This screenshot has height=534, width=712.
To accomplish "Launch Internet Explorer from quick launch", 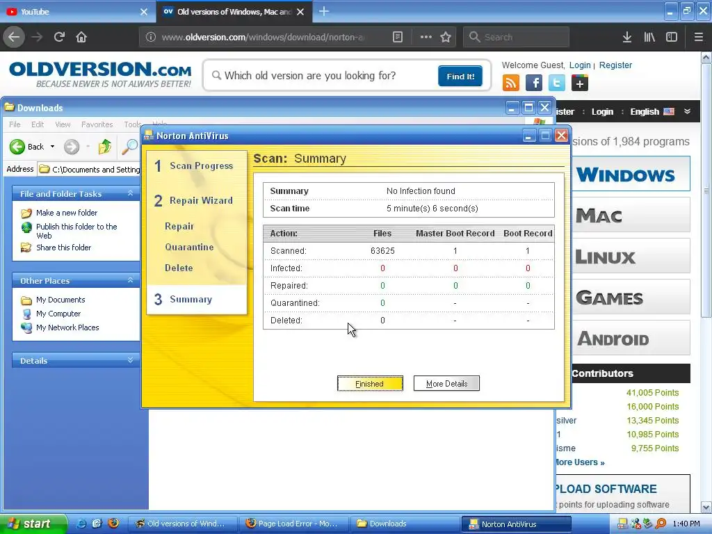I will tap(81, 524).
